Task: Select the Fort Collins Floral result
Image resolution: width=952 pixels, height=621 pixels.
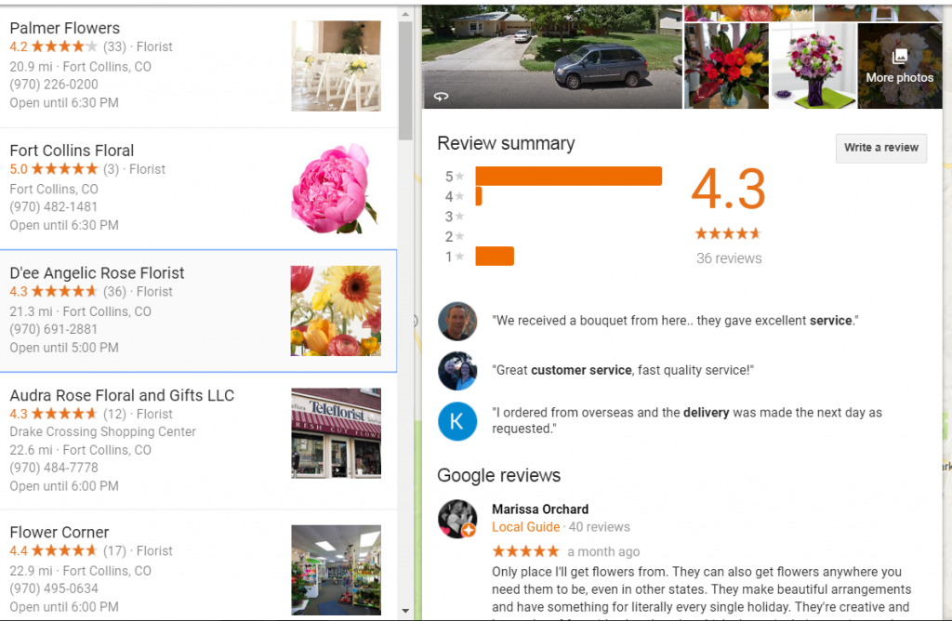Action: coord(199,188)
